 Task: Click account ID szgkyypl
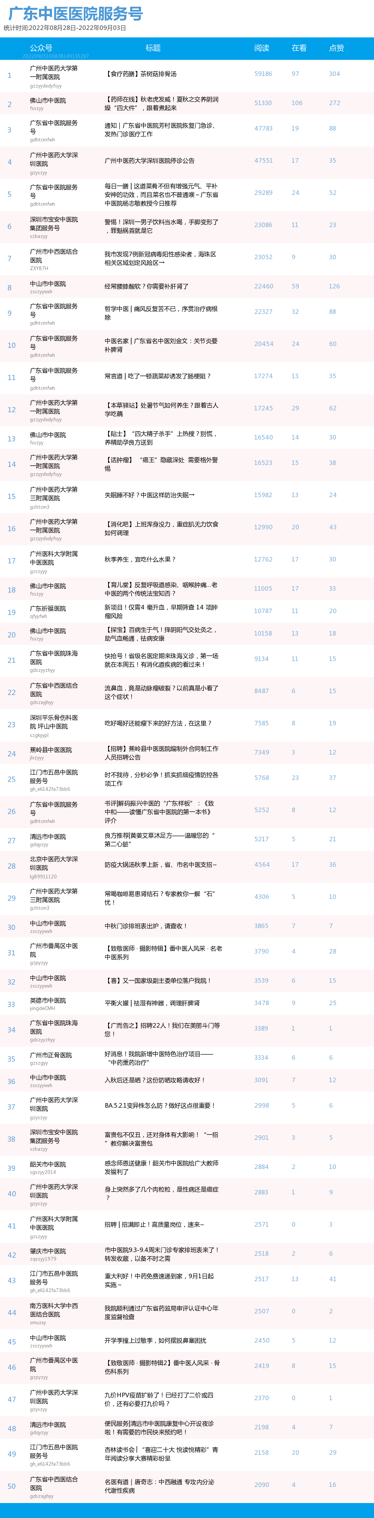pyautogui.click(x=40, y=735)
